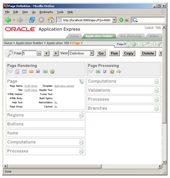Switch to the Home tab
The height and width of the screenshot is (178, 170).
tap(74, 36)
